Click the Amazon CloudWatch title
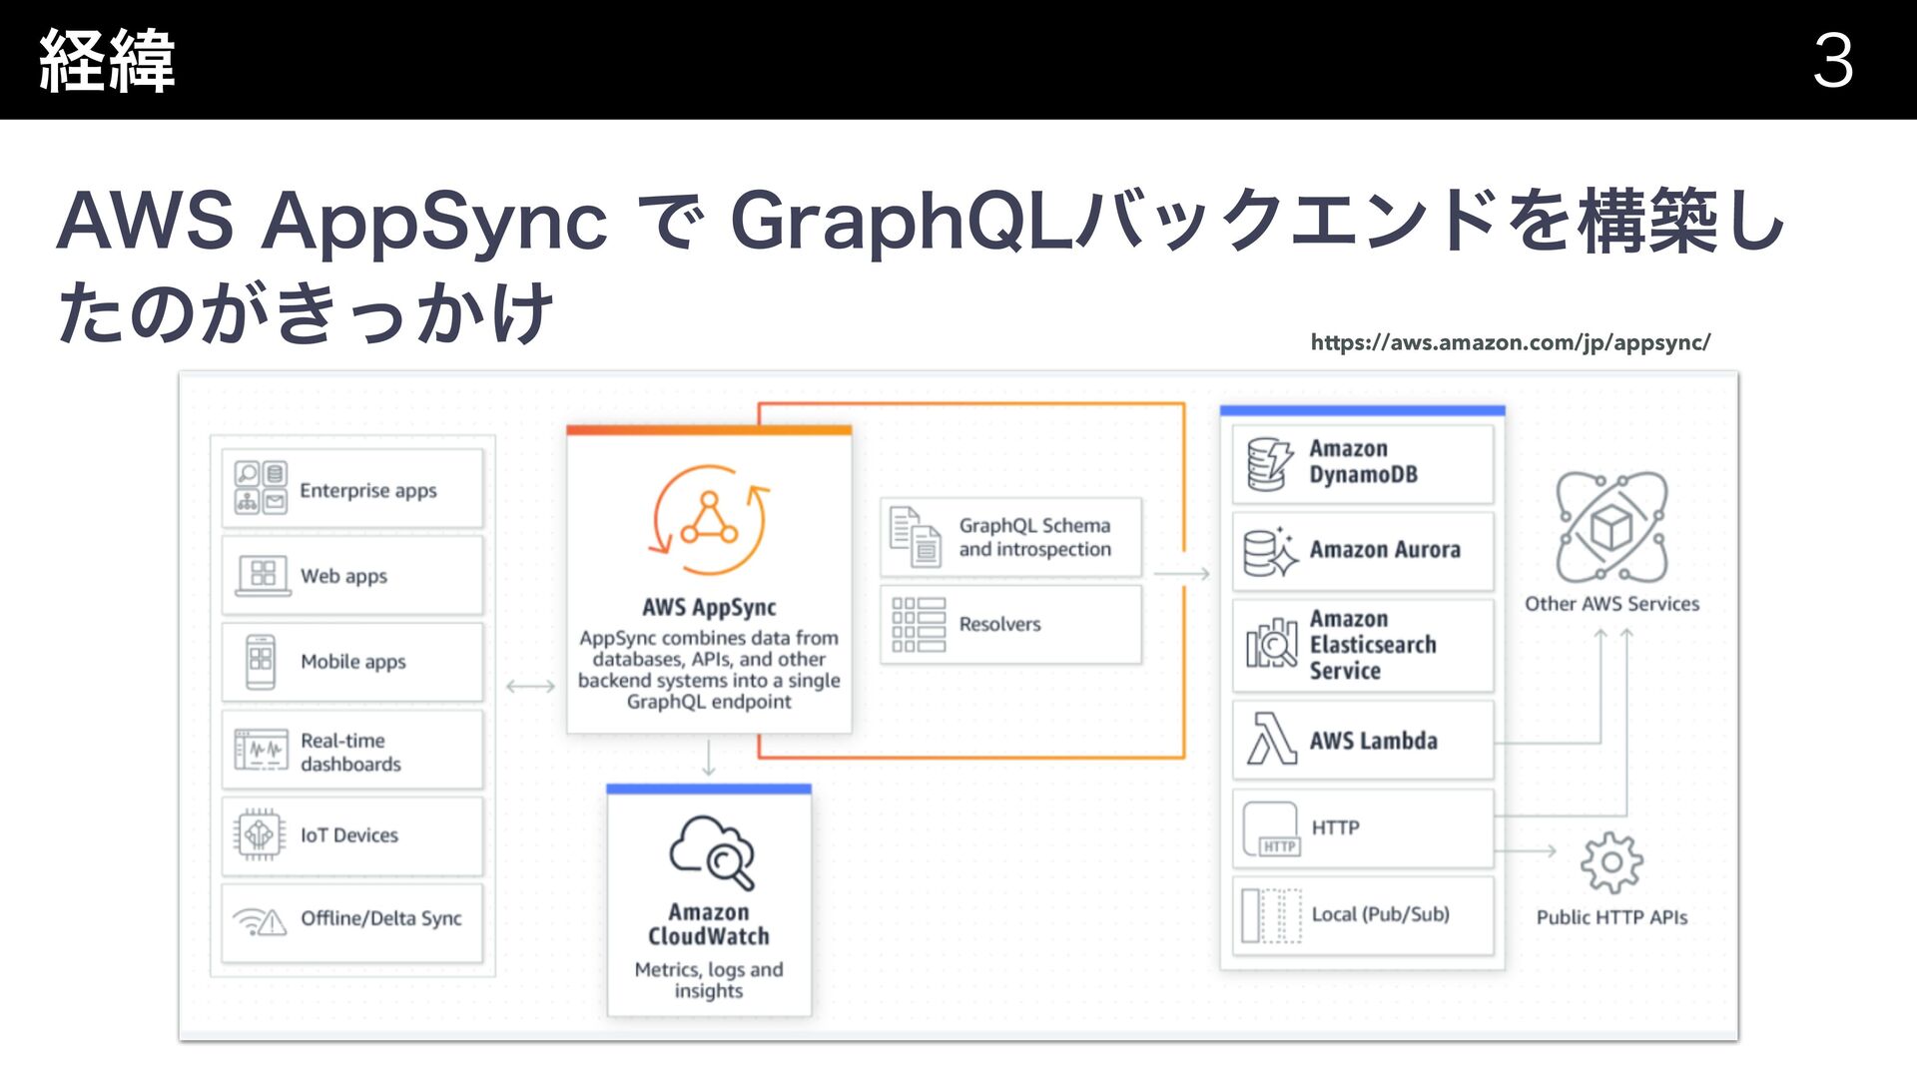This screenshot has height=1078, width=1917. (709, 924)
